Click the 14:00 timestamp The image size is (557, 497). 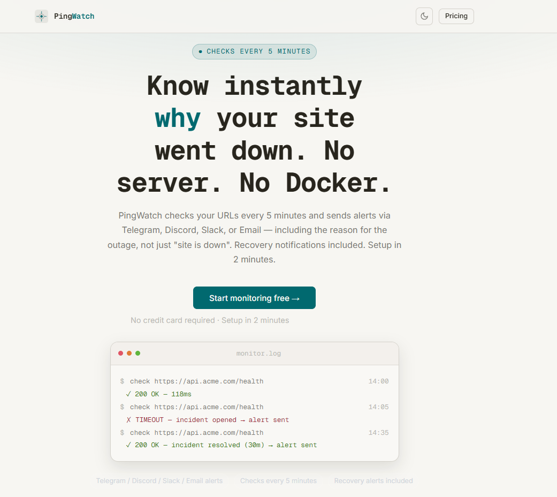[x=378, y=381]
